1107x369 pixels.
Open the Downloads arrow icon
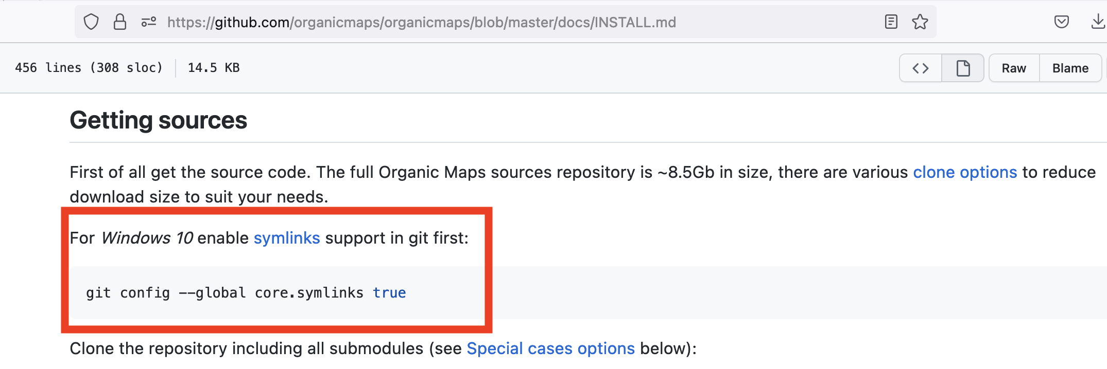[1098, 22]
